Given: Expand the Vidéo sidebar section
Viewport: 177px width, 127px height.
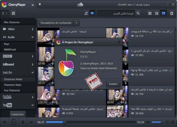Looking at the screenshot, I should click(18, 29).
